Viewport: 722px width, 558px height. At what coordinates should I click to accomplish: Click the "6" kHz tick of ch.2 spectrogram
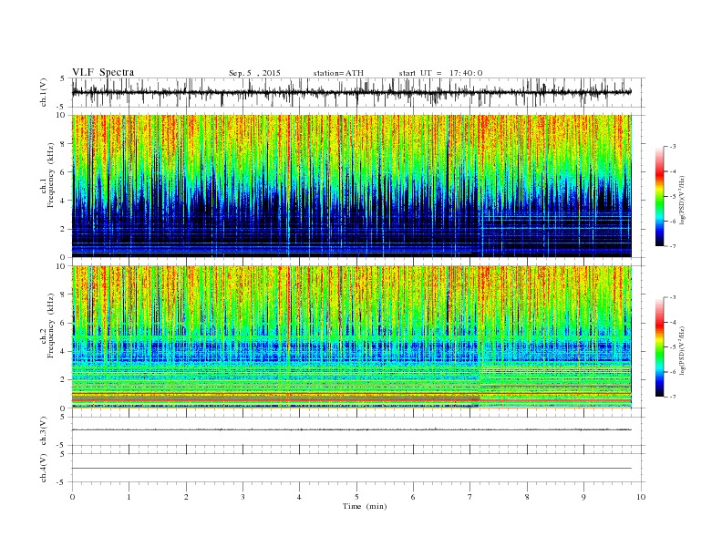(64, 323)
